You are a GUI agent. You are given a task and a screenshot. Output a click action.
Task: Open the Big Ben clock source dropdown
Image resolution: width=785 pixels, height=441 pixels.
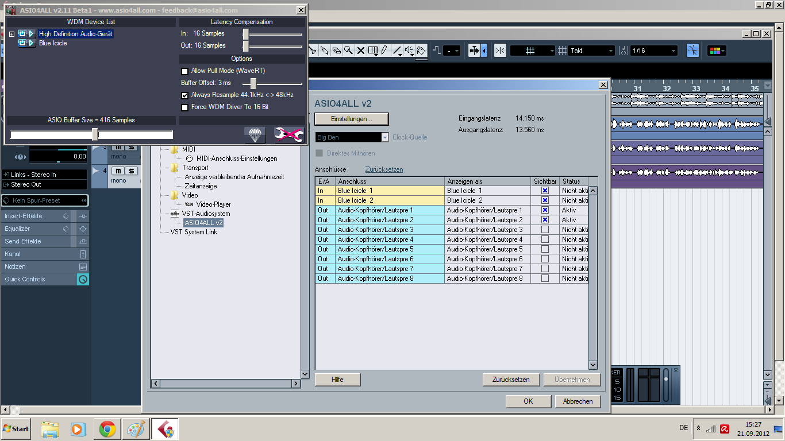tap(352, 137)
